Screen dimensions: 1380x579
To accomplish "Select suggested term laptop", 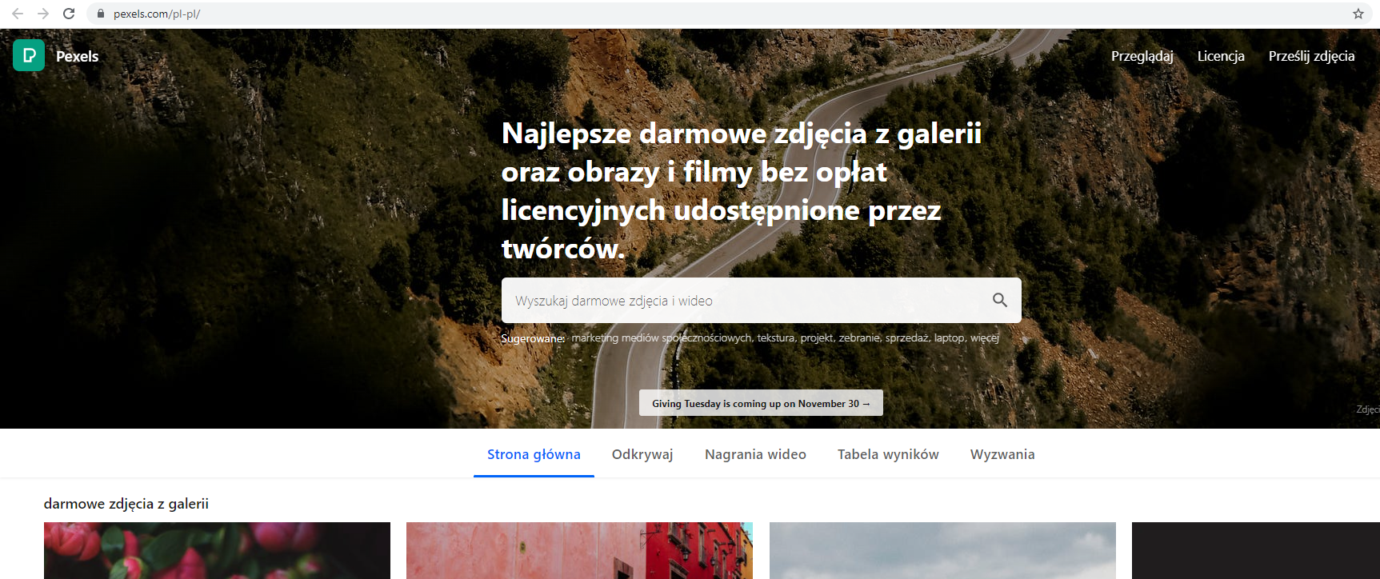I will (950, 337).
